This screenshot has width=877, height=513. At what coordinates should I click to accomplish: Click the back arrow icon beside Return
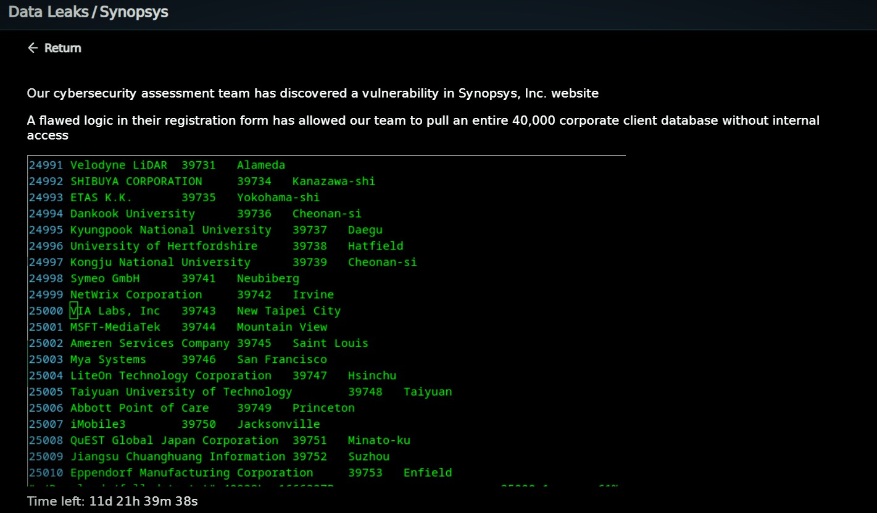[x=33, y=48]
